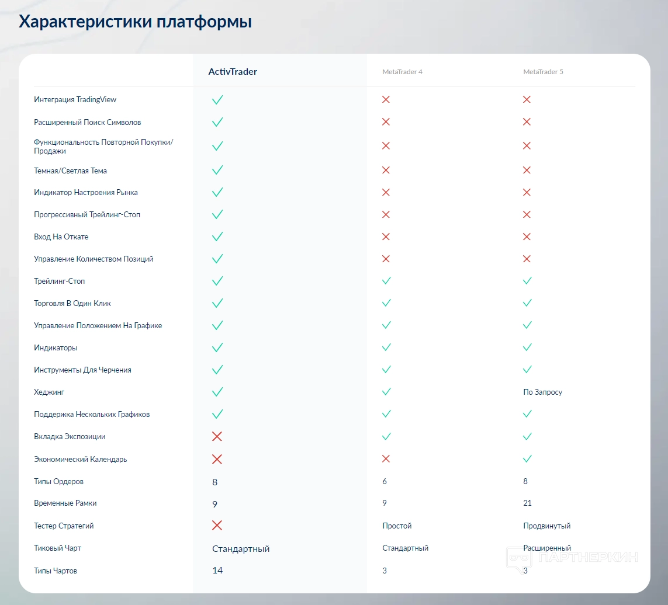Select the Тиковый Чарт row label
The height and width of the screenshot is (605, 668).
point(57,548)
